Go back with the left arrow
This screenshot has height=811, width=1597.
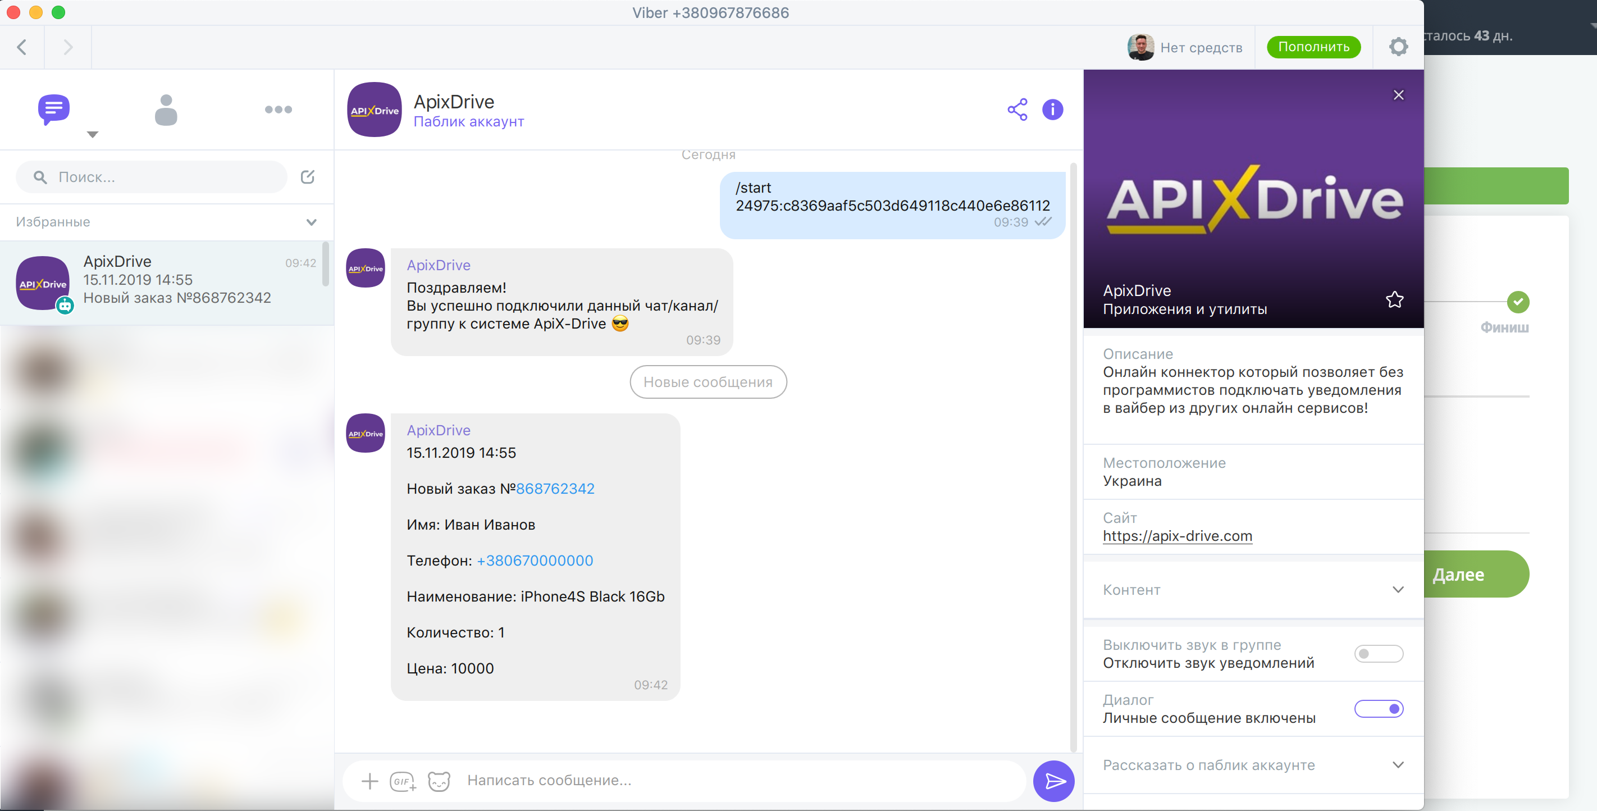pos(22,47)
